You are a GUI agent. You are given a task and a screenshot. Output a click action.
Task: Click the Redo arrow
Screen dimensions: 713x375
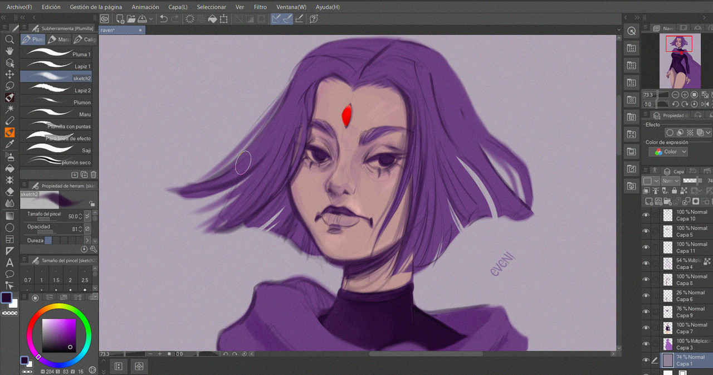pos(175,18)
